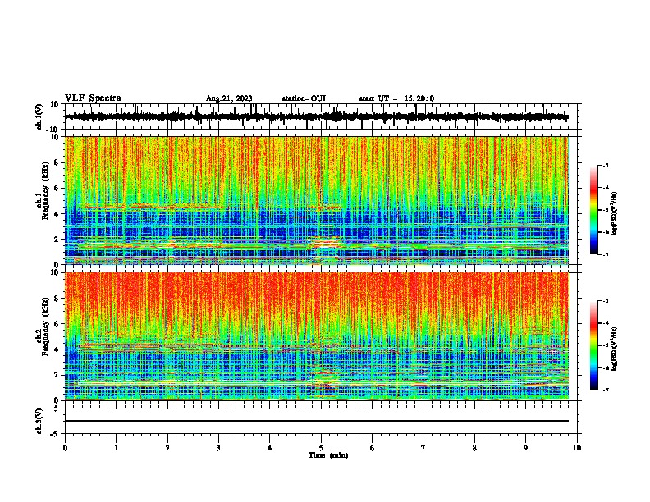
Task: Click the ch.1 color bar 'log(PSD)' label
Action: click(x=615, y=213)
